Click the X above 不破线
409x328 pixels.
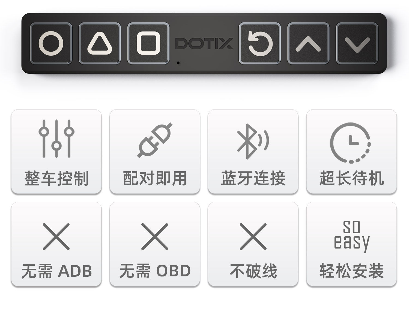coord(253,237)
